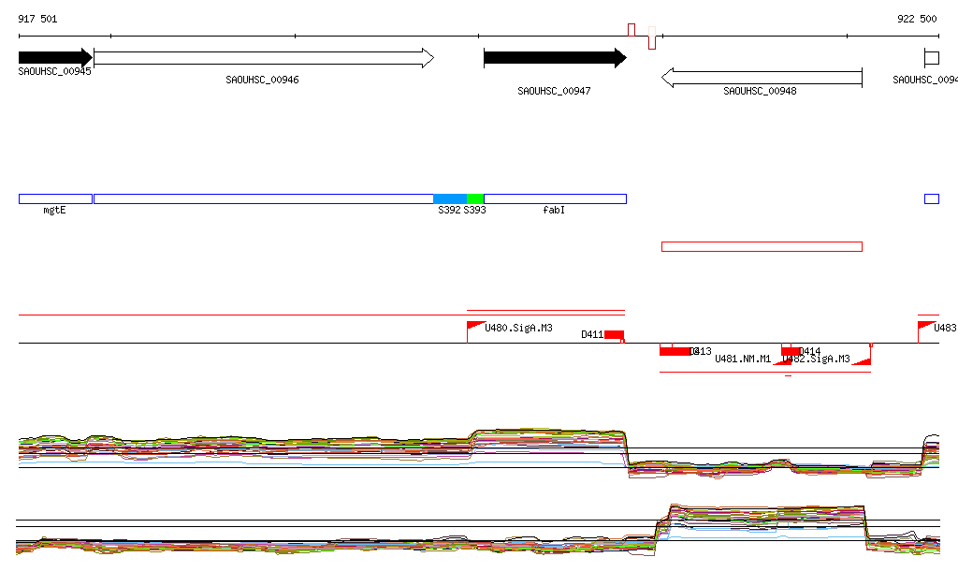Select the small blue box at far right

[x=932, y=198]
